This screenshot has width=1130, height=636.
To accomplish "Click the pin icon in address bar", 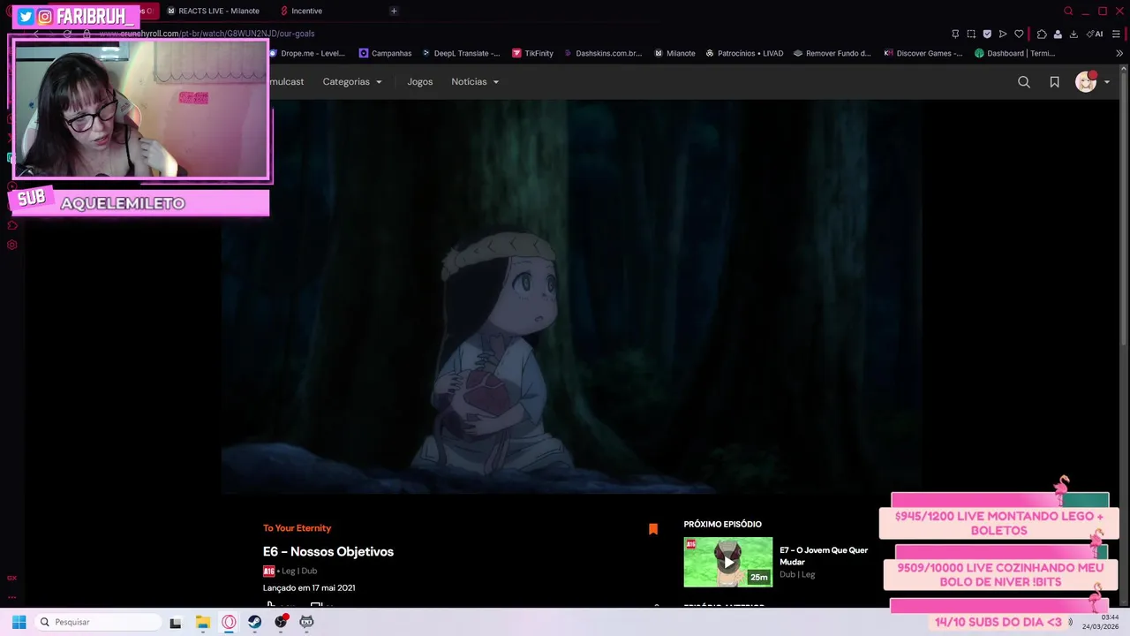I will click(955, 34).
